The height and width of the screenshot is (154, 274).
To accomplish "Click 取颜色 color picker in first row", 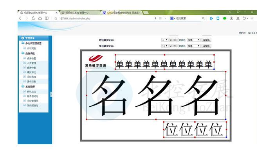I will point(182,40).
